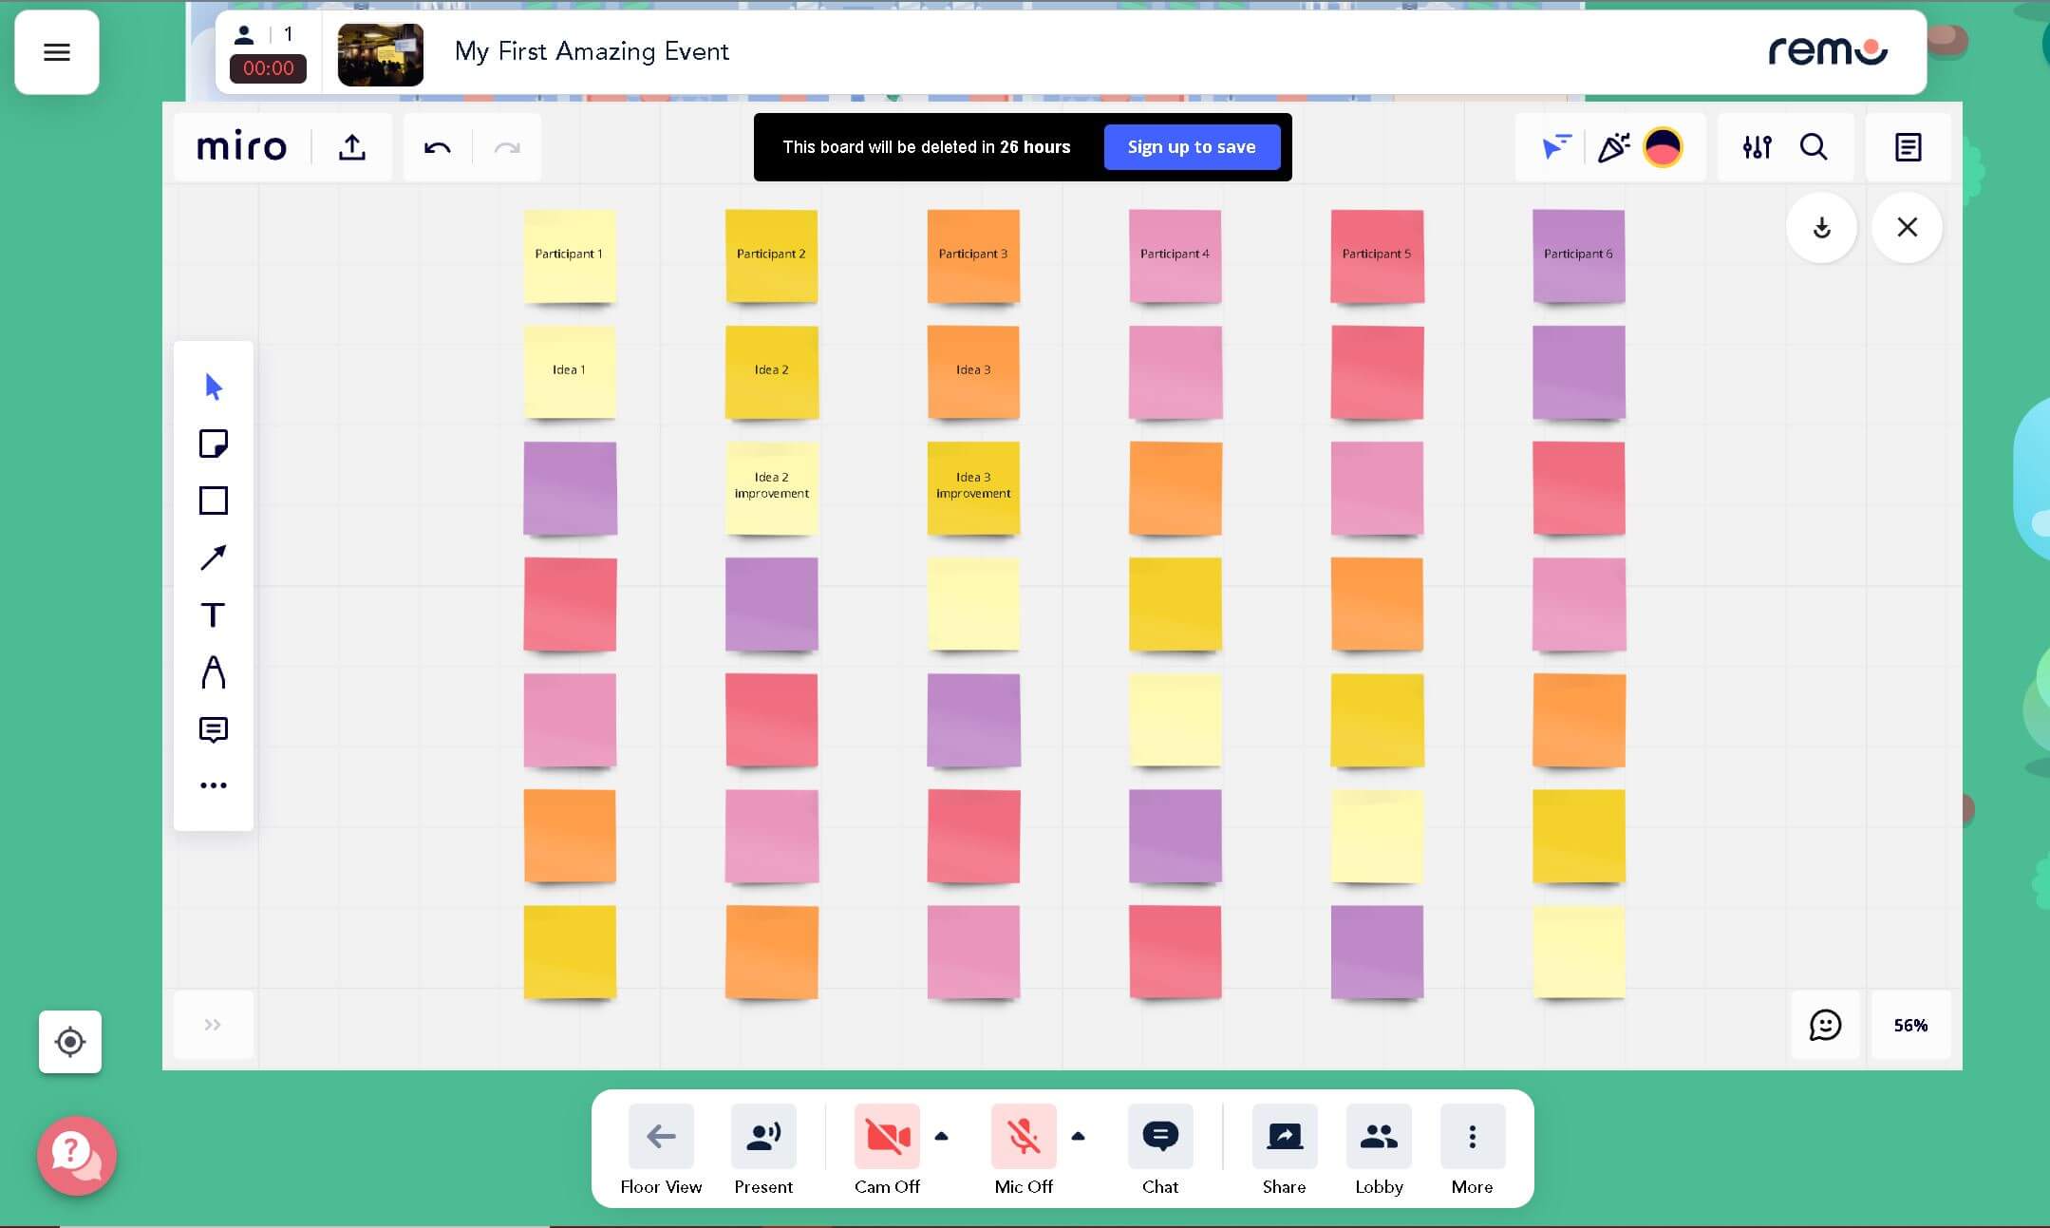The width and height of the screenshot is (2050, 1228).
Task: Select the Idea 3 improvement sticky note
Action: 973,488
